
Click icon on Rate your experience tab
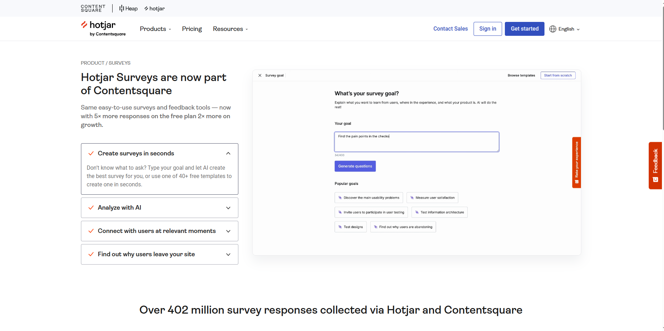point(577,182)
